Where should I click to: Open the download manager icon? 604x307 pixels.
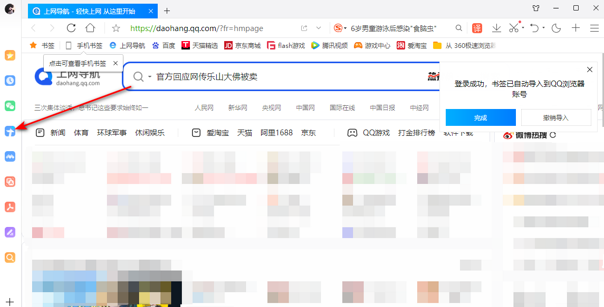pyautogui.click(x=496, y=28)
